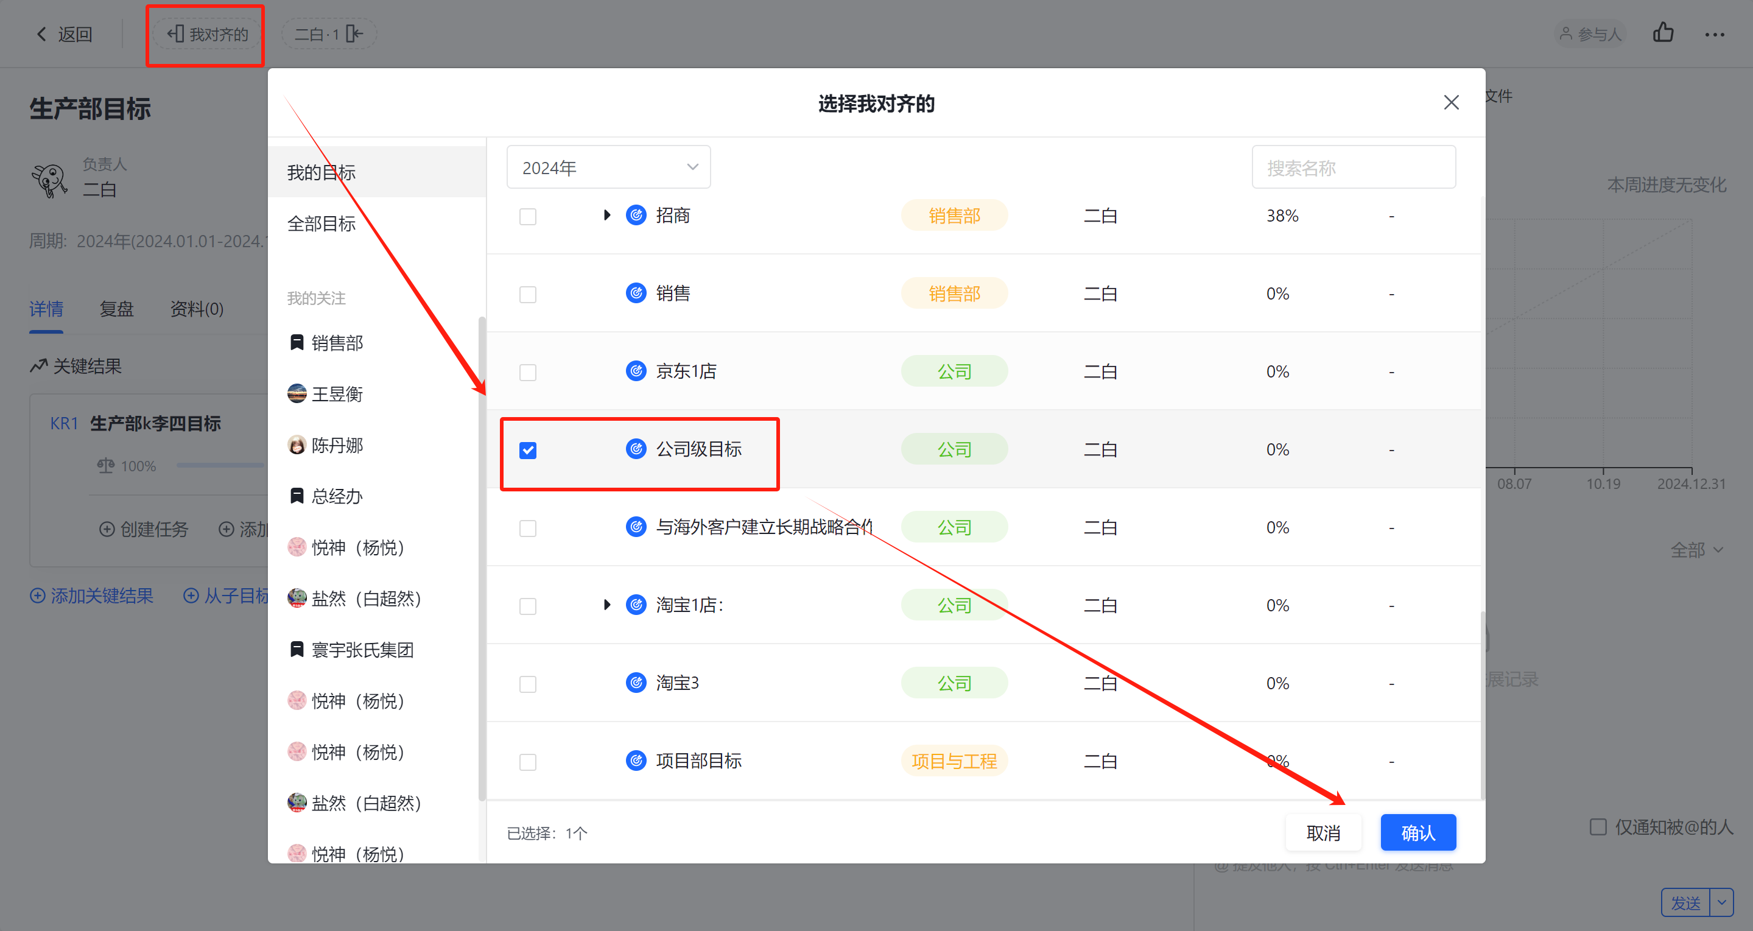Click the 公司 tag in 淘宝3 row

point(954,683)
